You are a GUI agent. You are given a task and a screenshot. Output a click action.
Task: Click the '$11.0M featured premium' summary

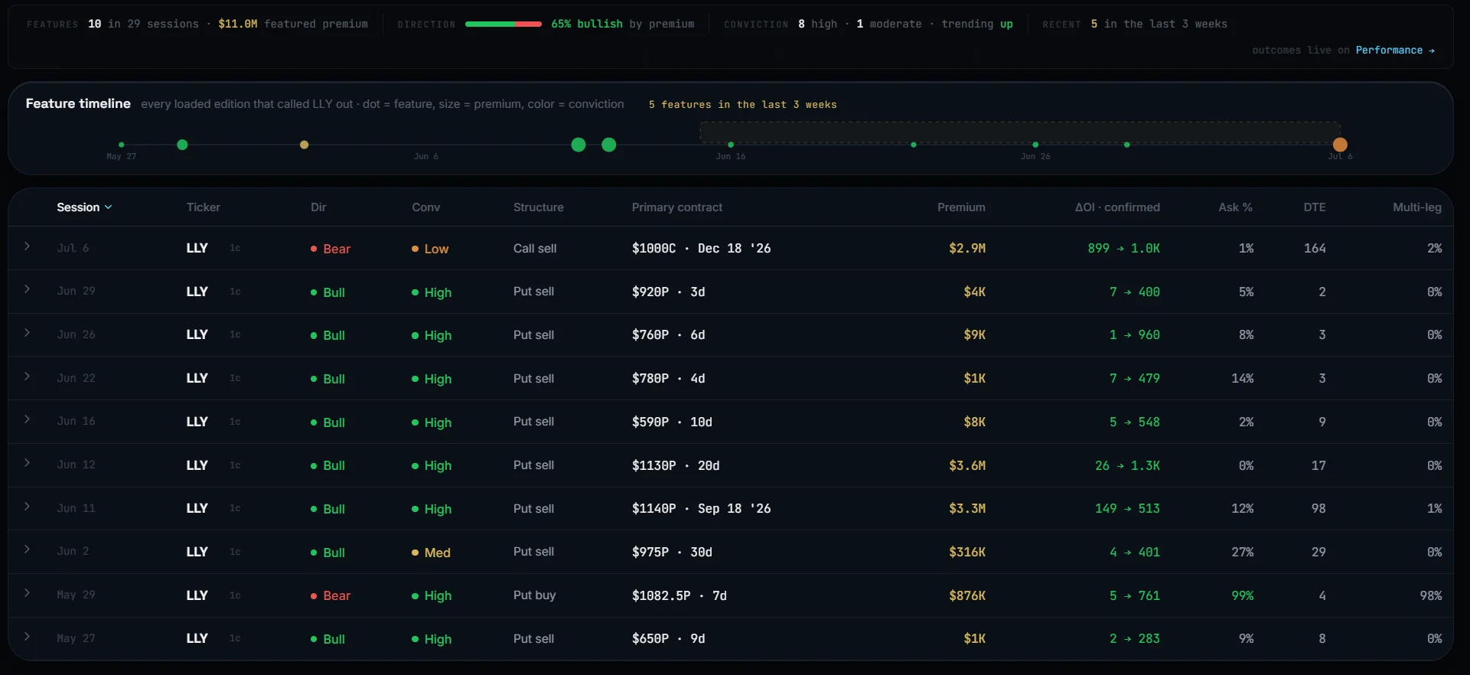click(x=293, y=24)
